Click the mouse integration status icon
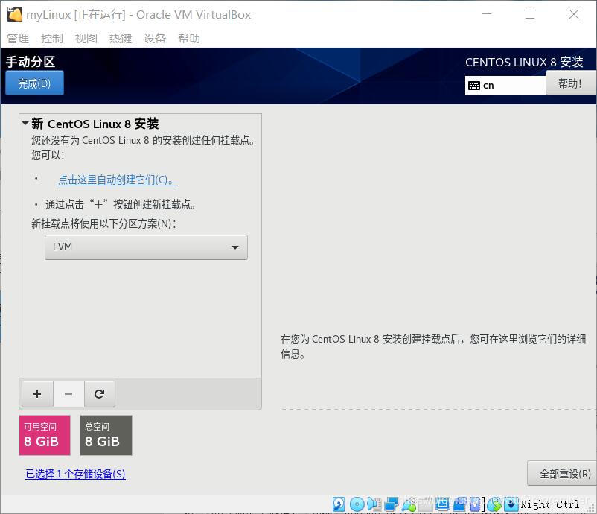597x514 pixels. (494, 504)
